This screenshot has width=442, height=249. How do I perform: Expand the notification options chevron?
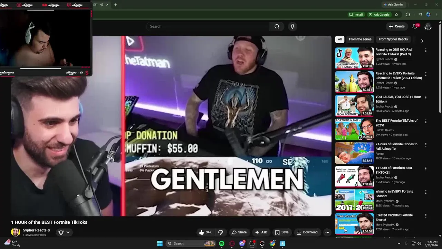68,232
